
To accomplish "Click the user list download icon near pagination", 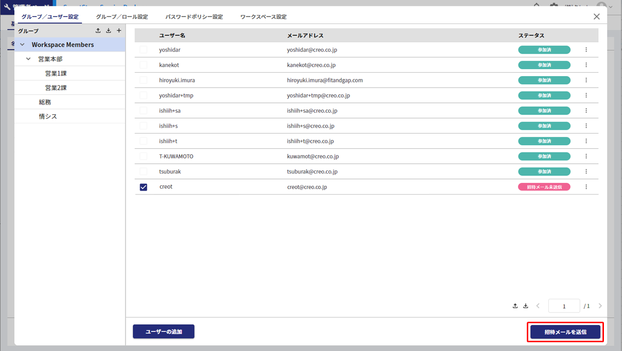I will click(526, 306).
